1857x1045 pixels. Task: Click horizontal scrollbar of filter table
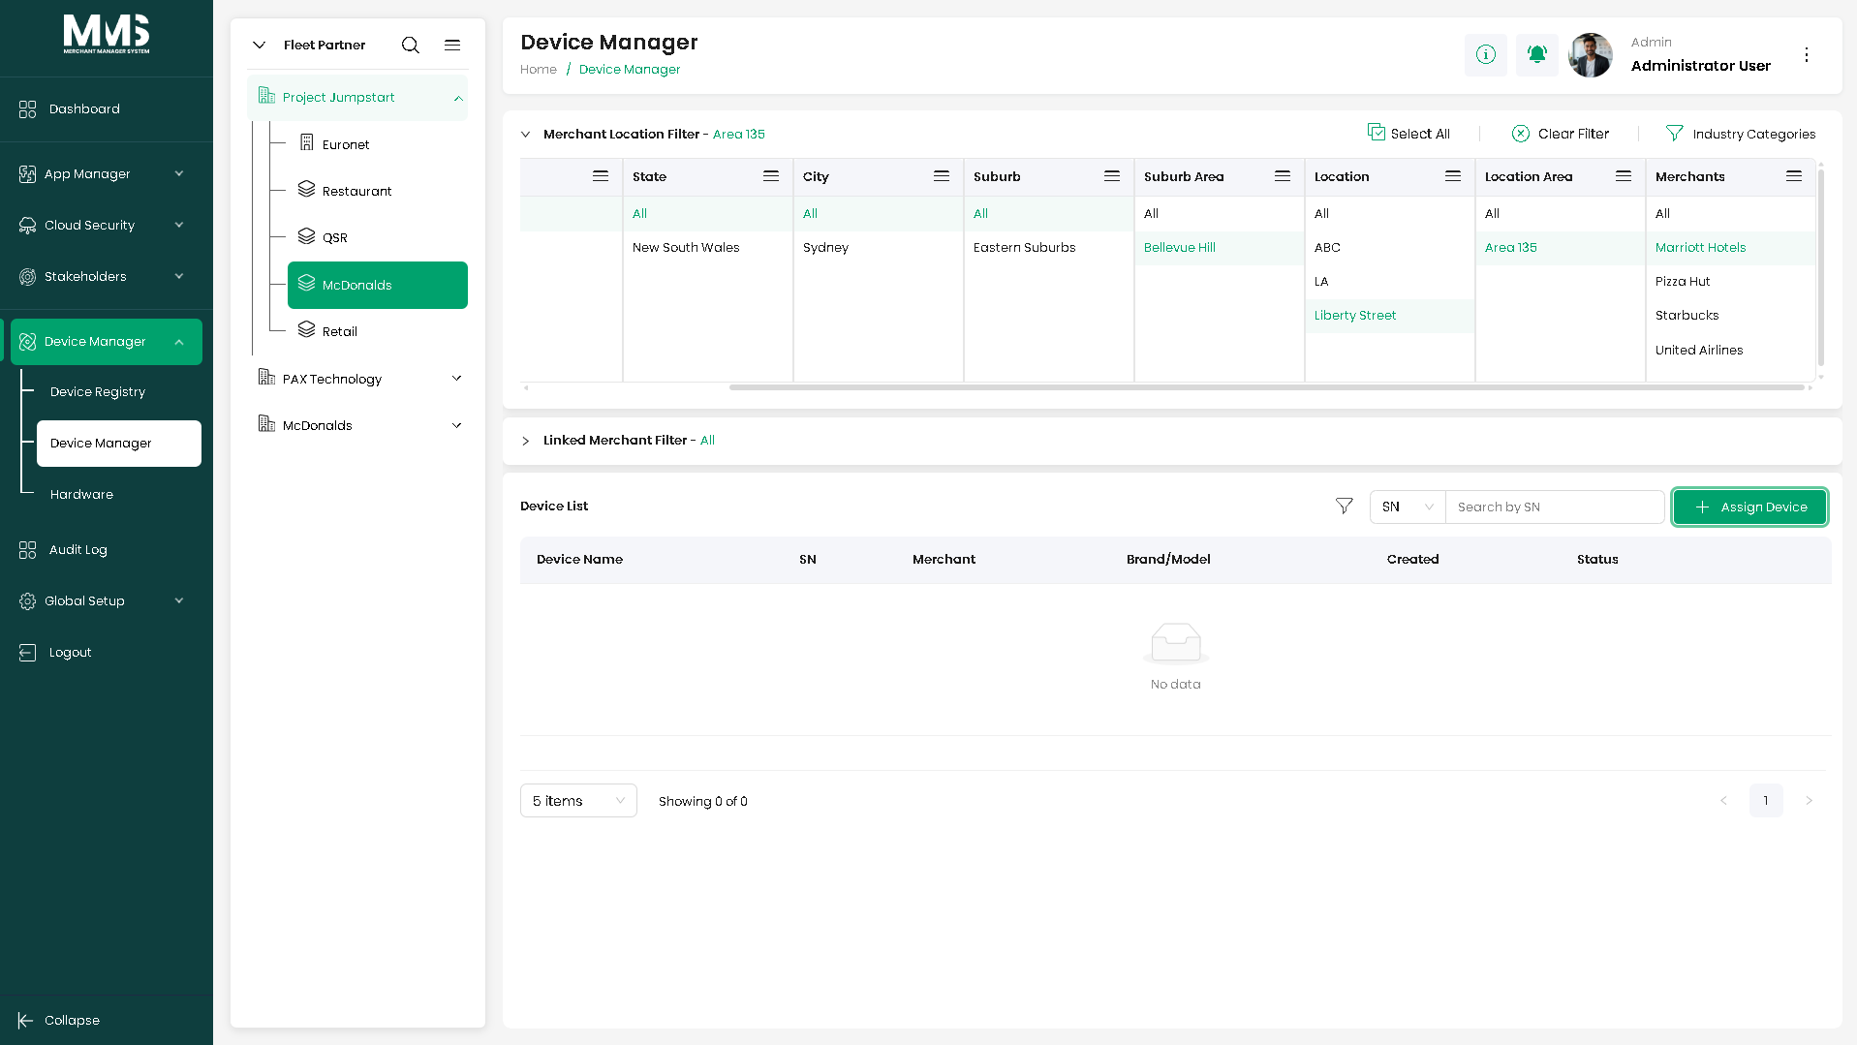[x=1266, y=387]
